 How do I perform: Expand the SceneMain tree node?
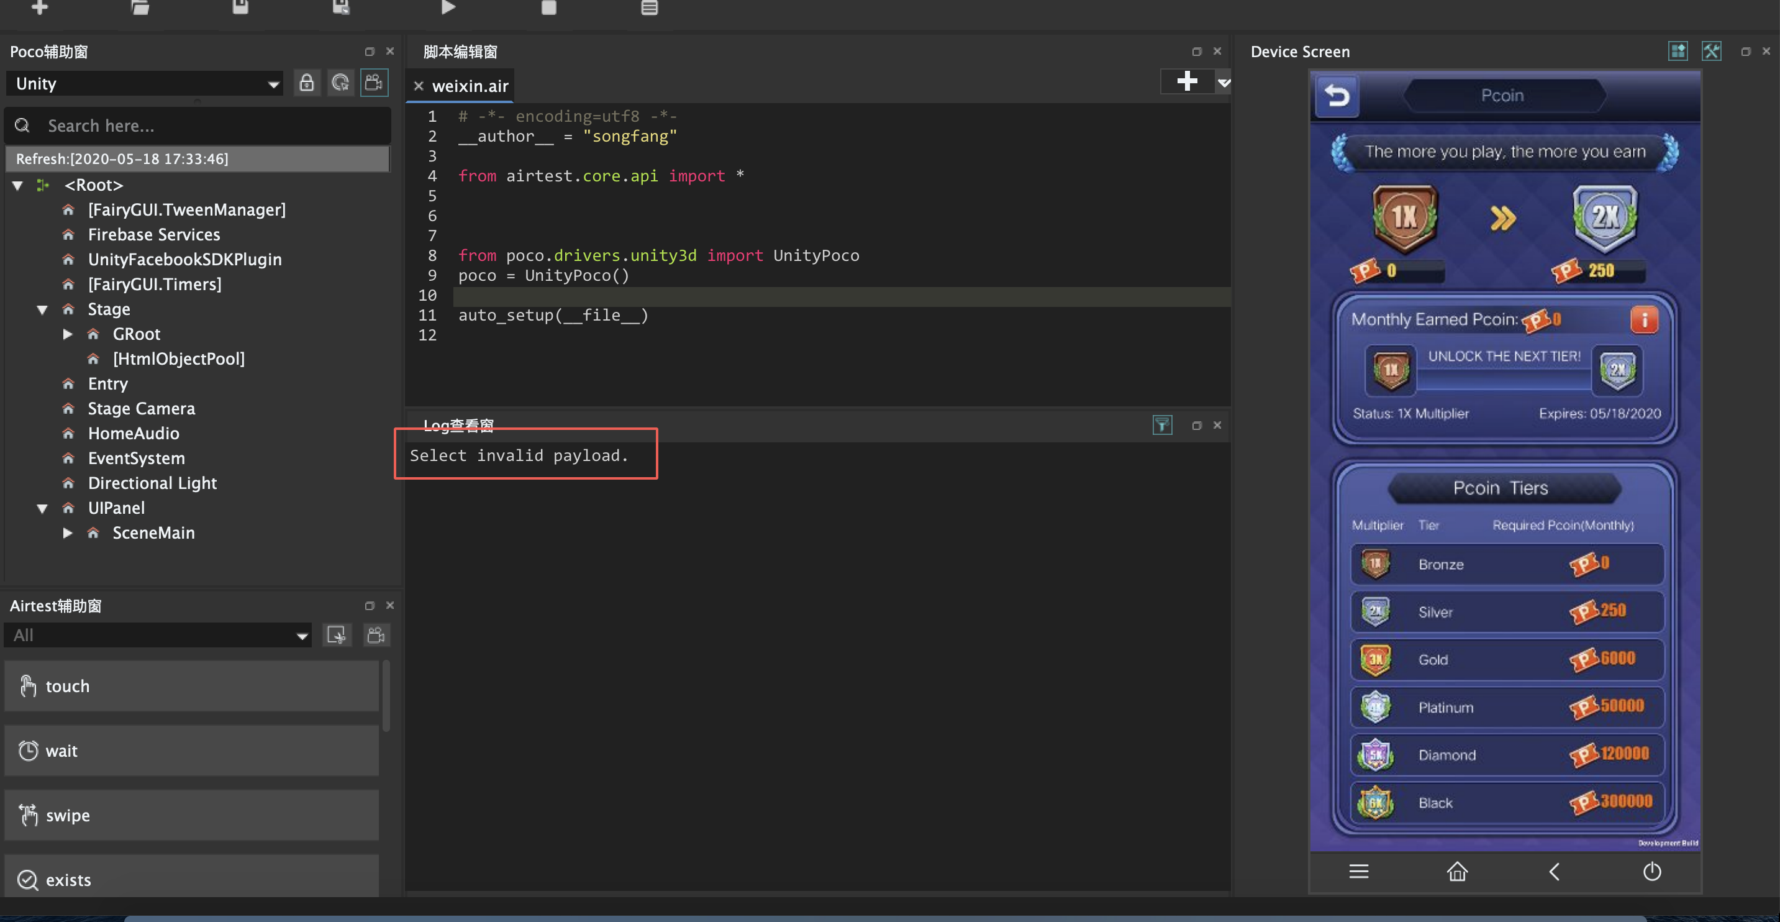coord(68,533)
